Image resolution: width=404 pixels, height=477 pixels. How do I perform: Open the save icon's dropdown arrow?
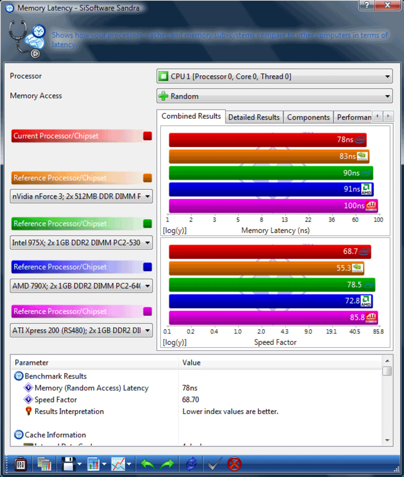(80, 464)
